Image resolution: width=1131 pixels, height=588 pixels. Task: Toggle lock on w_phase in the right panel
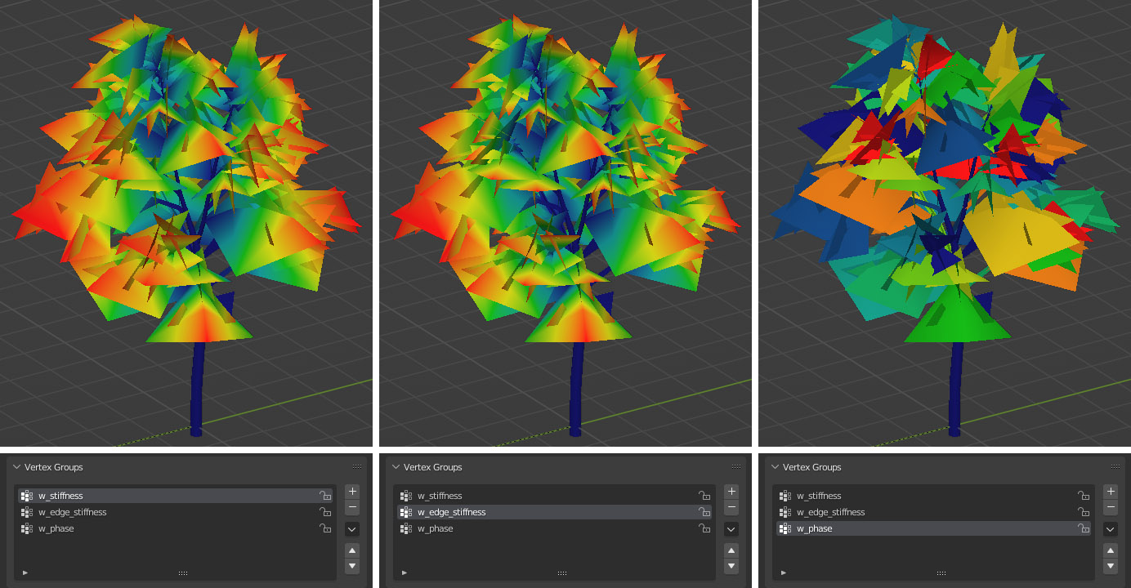(1084, 528)
